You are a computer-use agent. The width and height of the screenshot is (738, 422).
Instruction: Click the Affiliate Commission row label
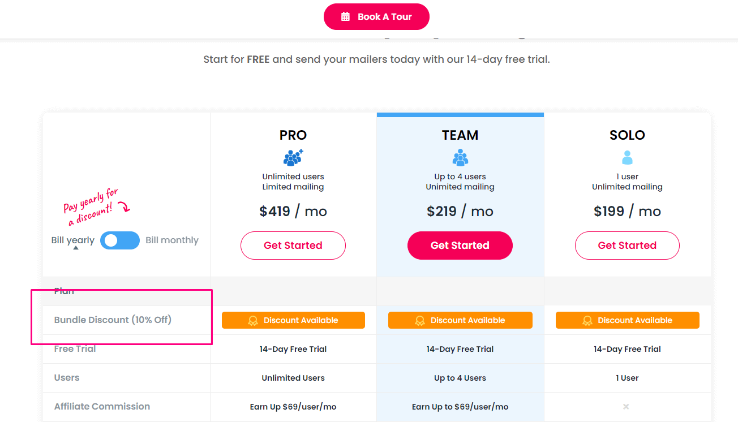tap(102, 407)
